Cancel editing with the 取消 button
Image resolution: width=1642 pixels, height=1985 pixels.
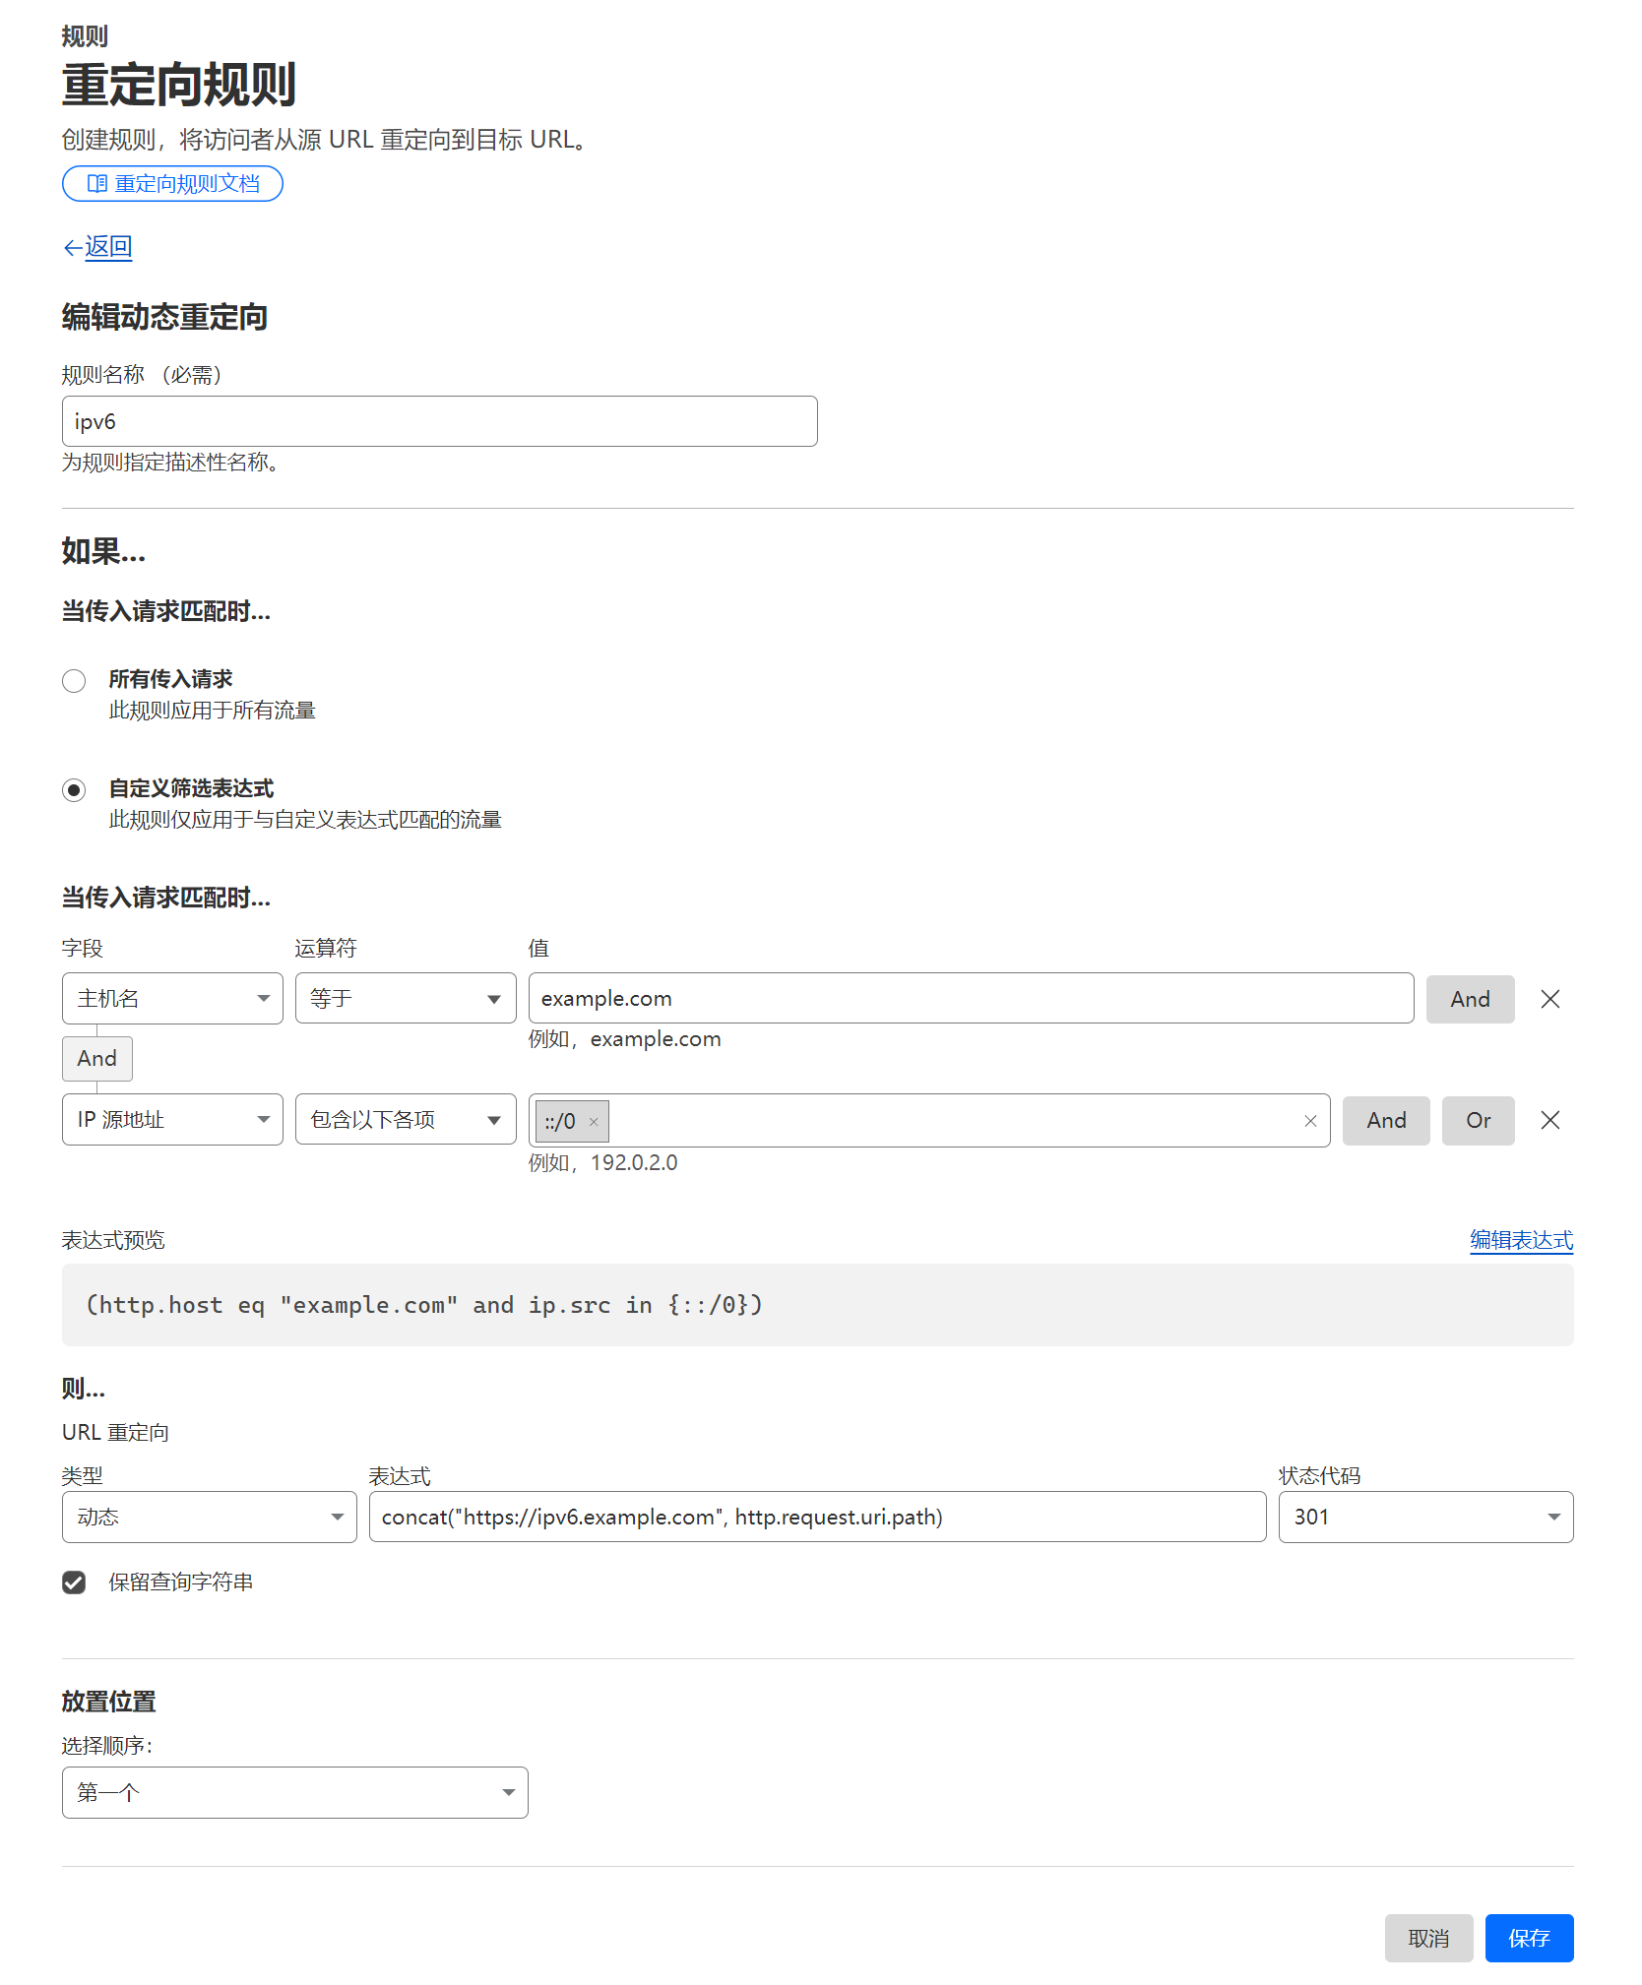(1427, 1938)
